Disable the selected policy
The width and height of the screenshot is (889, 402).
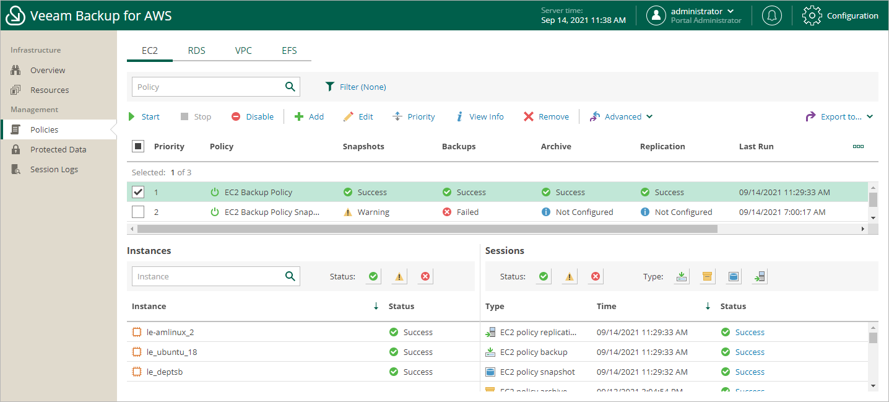[253, 116]
